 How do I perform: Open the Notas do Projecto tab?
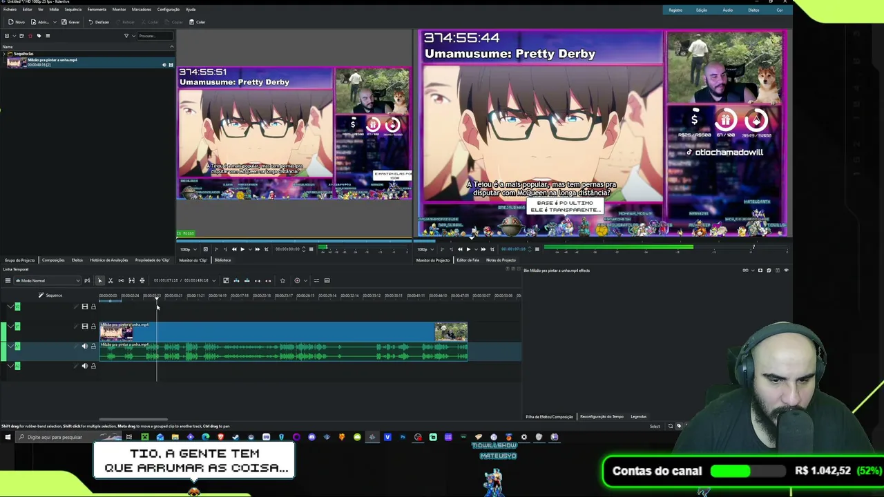[x=501, y=260]
